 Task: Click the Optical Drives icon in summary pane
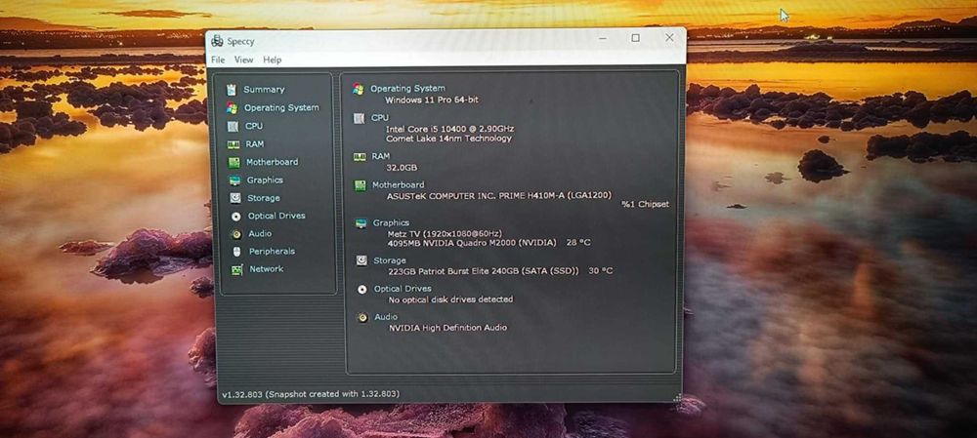[x=362, y=290]
